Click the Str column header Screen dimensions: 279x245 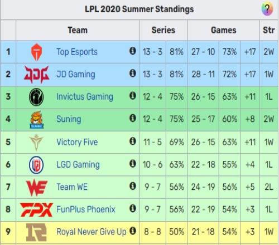(269, 30)
